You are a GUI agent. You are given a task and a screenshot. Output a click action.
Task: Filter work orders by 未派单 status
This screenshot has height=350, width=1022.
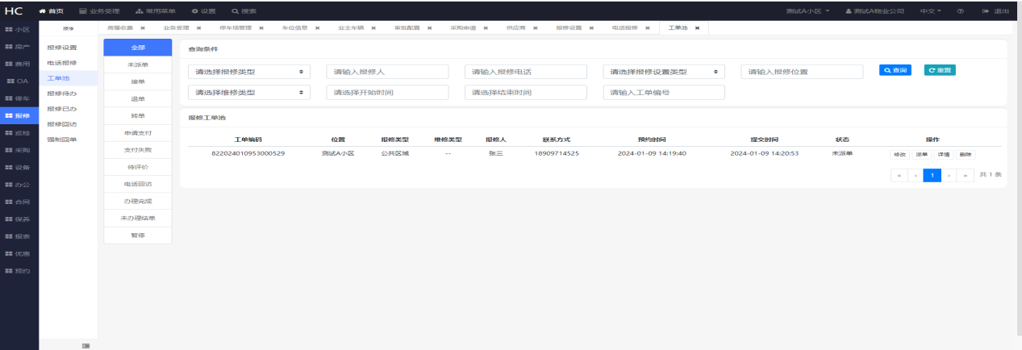tap(139, 64)
